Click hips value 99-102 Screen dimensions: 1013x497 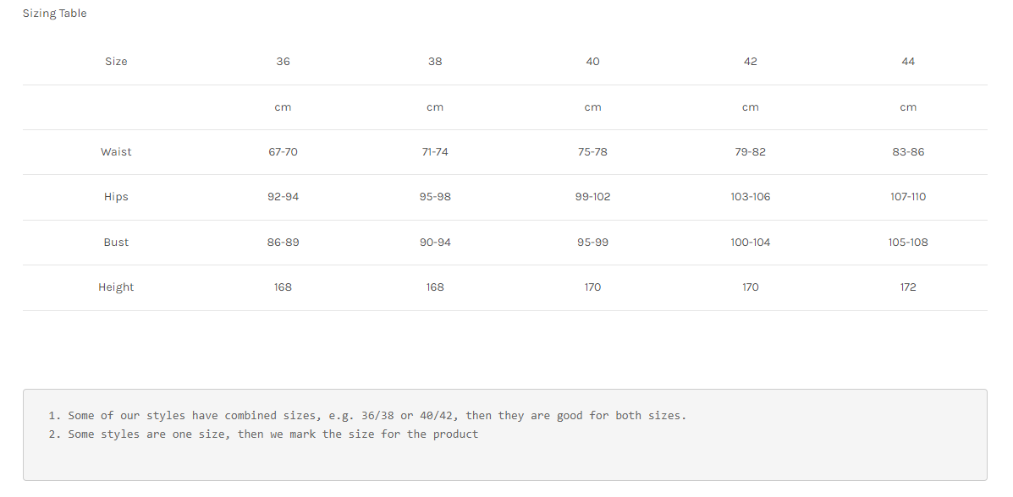592,197
